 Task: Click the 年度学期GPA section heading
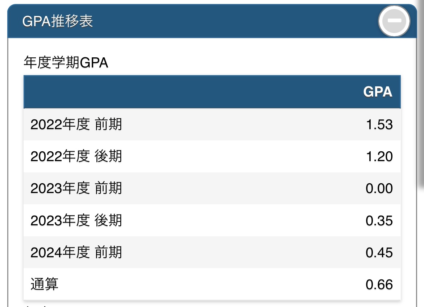click(x=66, y=63)
